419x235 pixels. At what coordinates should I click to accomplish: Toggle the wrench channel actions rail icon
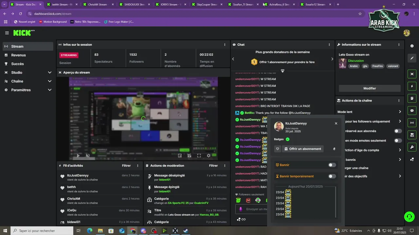click(412, 147)
